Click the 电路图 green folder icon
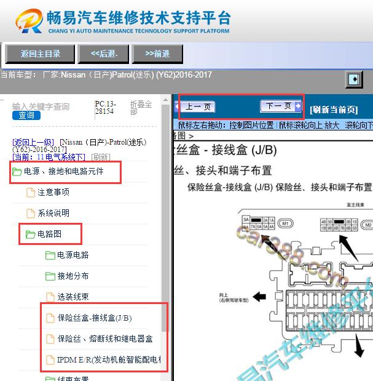The image size is (373, 381). click(x=30, y=235)
